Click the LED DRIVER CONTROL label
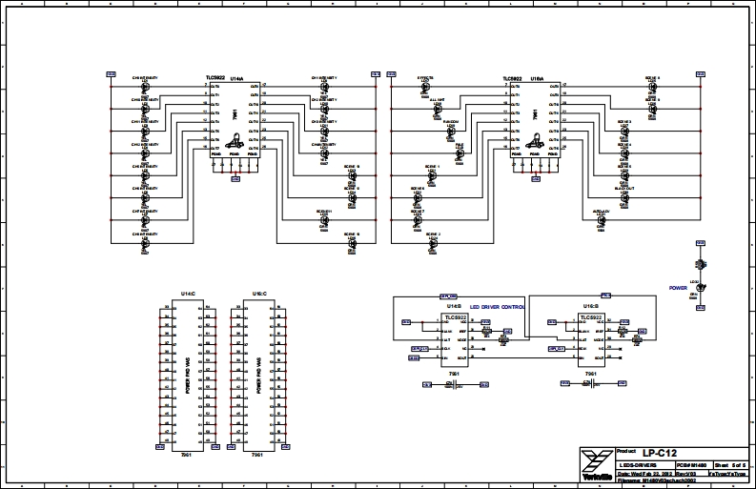This screenshot has width=756, height=489. pos(498,308)
